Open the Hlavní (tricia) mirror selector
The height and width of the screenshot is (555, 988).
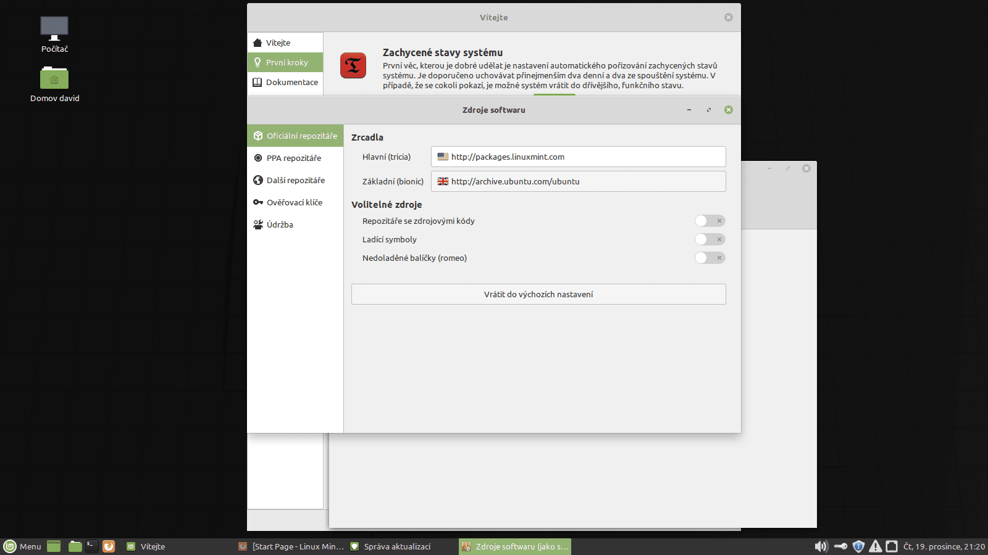(x=578, y=157)
